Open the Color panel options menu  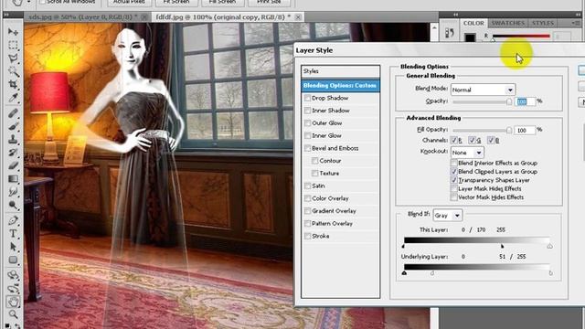click(575, 23)
